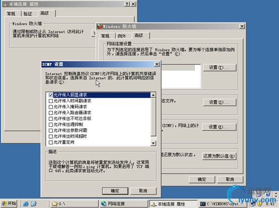
Task: Confirm ICMP settings with 确定
Action: (x=115, y=191)
